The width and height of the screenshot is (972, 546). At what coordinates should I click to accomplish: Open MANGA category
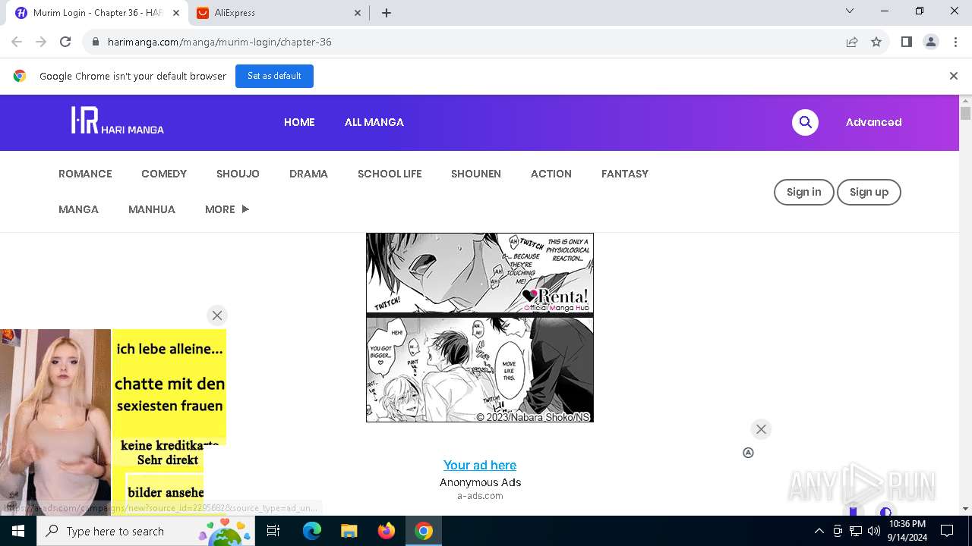[78, 209]
